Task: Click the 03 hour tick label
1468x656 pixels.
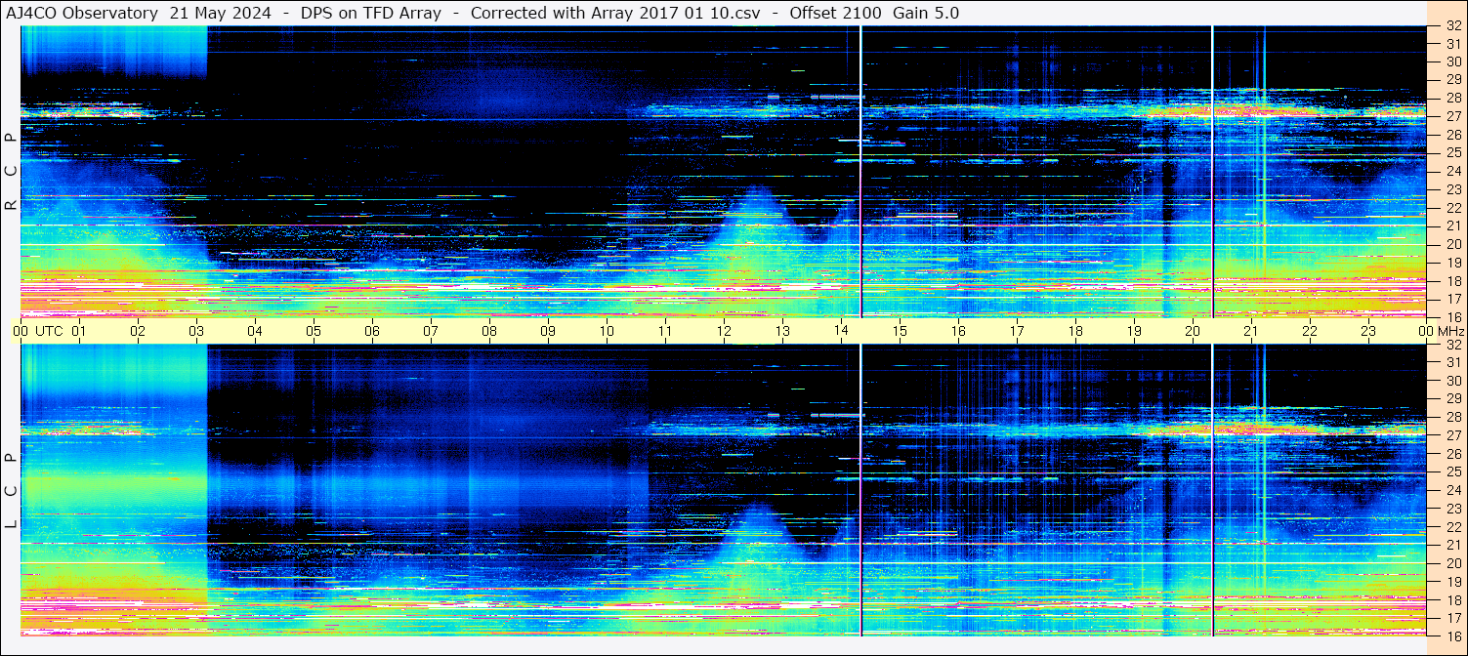Action: 196,331
